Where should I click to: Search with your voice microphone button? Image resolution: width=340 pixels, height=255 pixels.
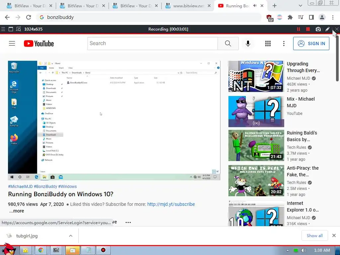pyautogui.click(x=248, y=43)
